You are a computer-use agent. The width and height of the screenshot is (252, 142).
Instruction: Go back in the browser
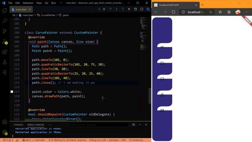tap(156, 12)
